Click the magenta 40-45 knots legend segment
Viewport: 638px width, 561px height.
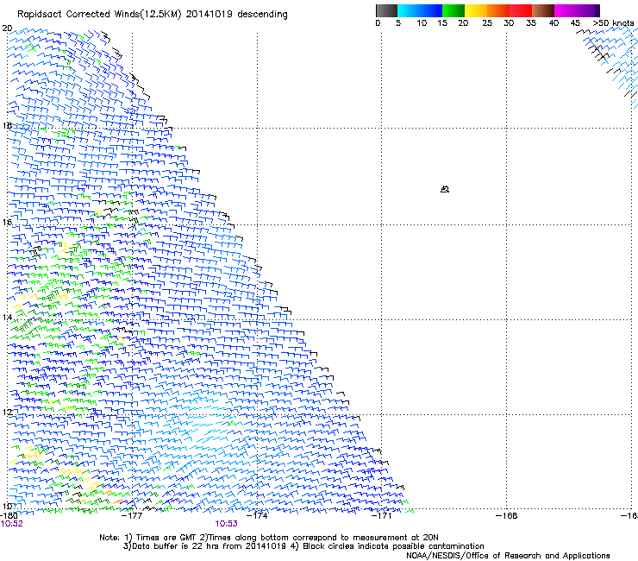[x=566, y=10]
